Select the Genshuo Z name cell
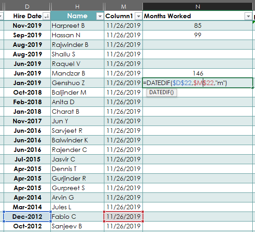Screen dimensions: 255x232 click(78, 83)
